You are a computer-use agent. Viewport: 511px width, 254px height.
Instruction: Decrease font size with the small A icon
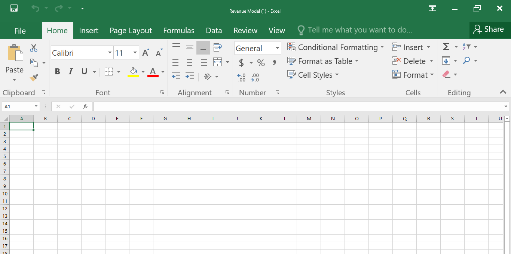coord(159,53)
